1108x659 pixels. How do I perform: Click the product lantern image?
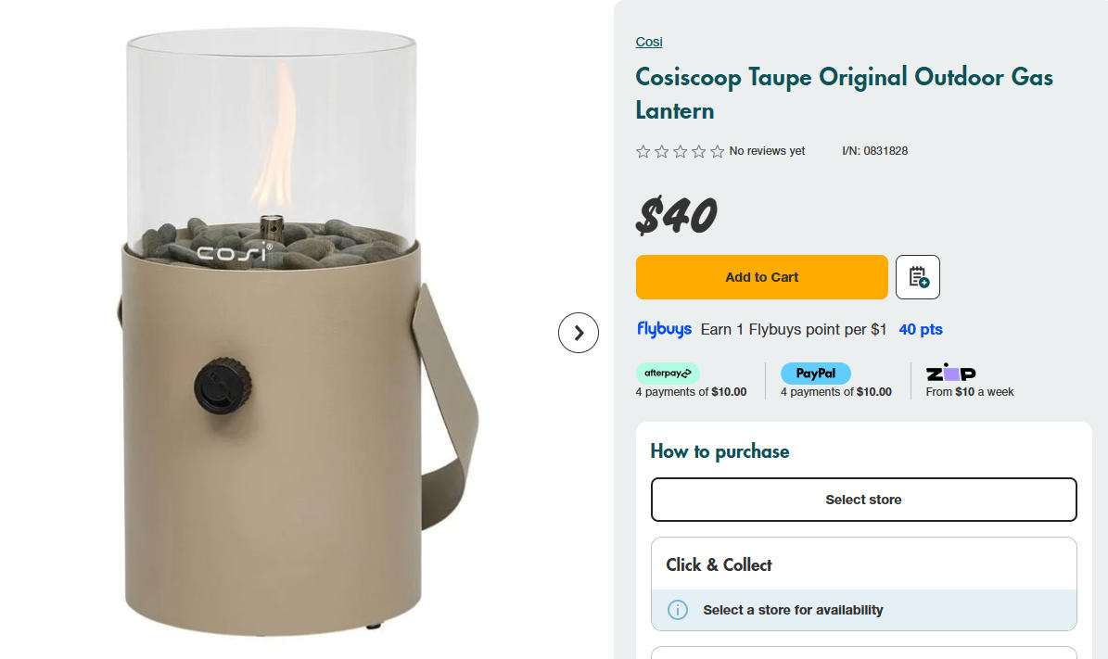(x=269, y=334)
